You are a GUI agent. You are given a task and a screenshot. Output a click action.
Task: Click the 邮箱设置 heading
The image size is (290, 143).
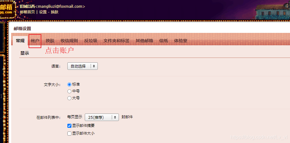point(22,29)
